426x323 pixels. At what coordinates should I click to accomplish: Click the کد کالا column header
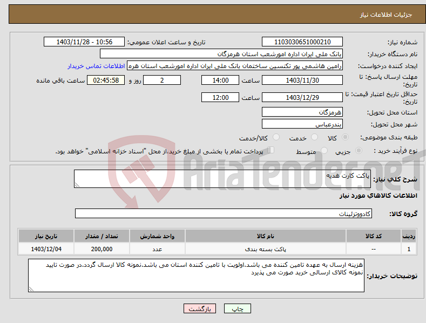coord(374,236)
